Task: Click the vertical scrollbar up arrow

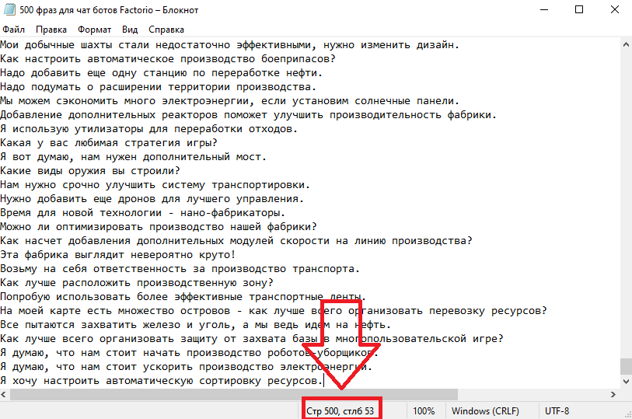Action: tap(627, 44)
